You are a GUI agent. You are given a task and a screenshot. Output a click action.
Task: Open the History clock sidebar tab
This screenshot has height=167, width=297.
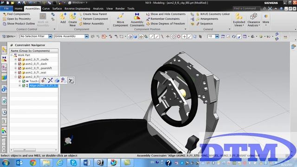[4, 112]
